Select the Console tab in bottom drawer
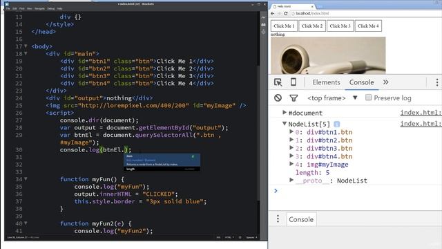 coord(301,219)
